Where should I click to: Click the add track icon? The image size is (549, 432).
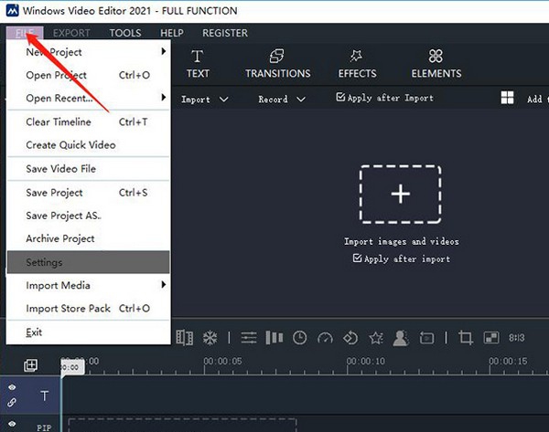point(30,365)
